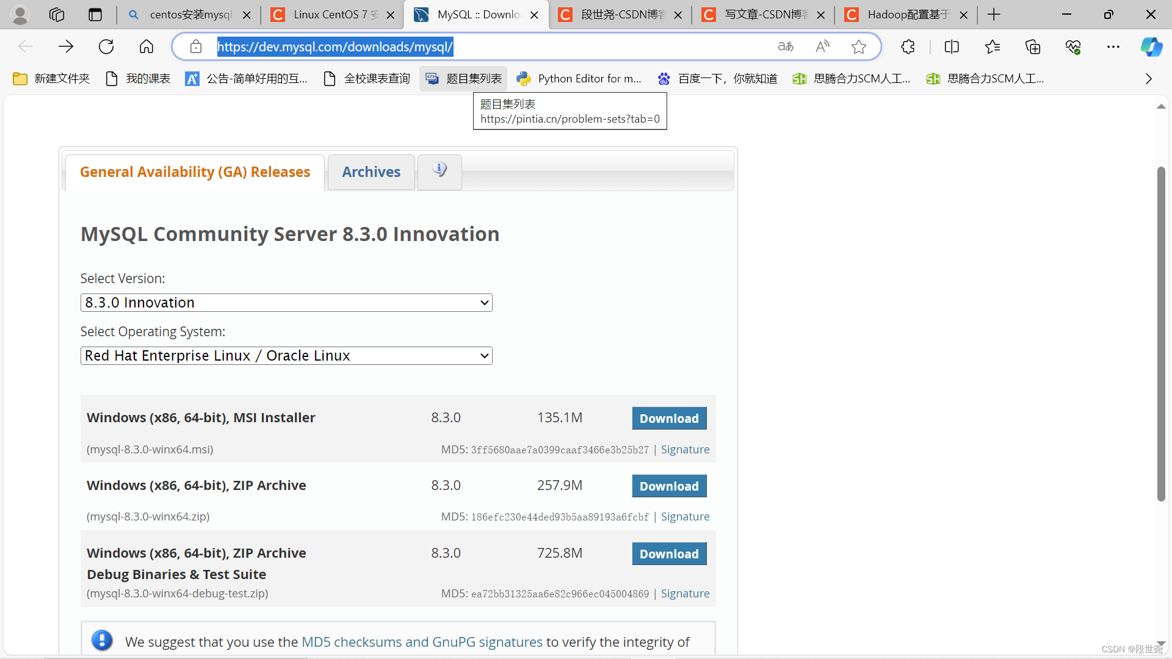
Task: Open first 思腾合力SCM人工 bookmark
Action: click(x=852, y=79)
